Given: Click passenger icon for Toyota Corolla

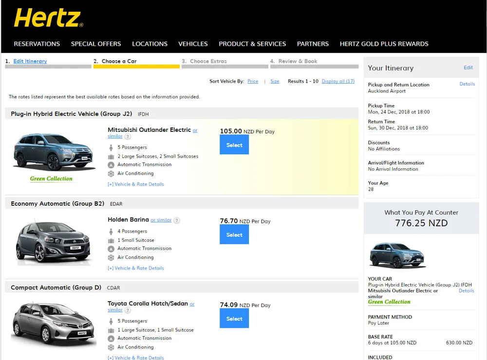Looking at the screenshot, I should click(x=111, y=322).
